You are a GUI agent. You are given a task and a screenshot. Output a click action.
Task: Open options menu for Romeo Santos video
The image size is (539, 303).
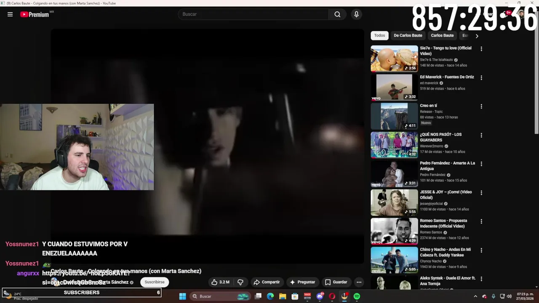[481, 221]
